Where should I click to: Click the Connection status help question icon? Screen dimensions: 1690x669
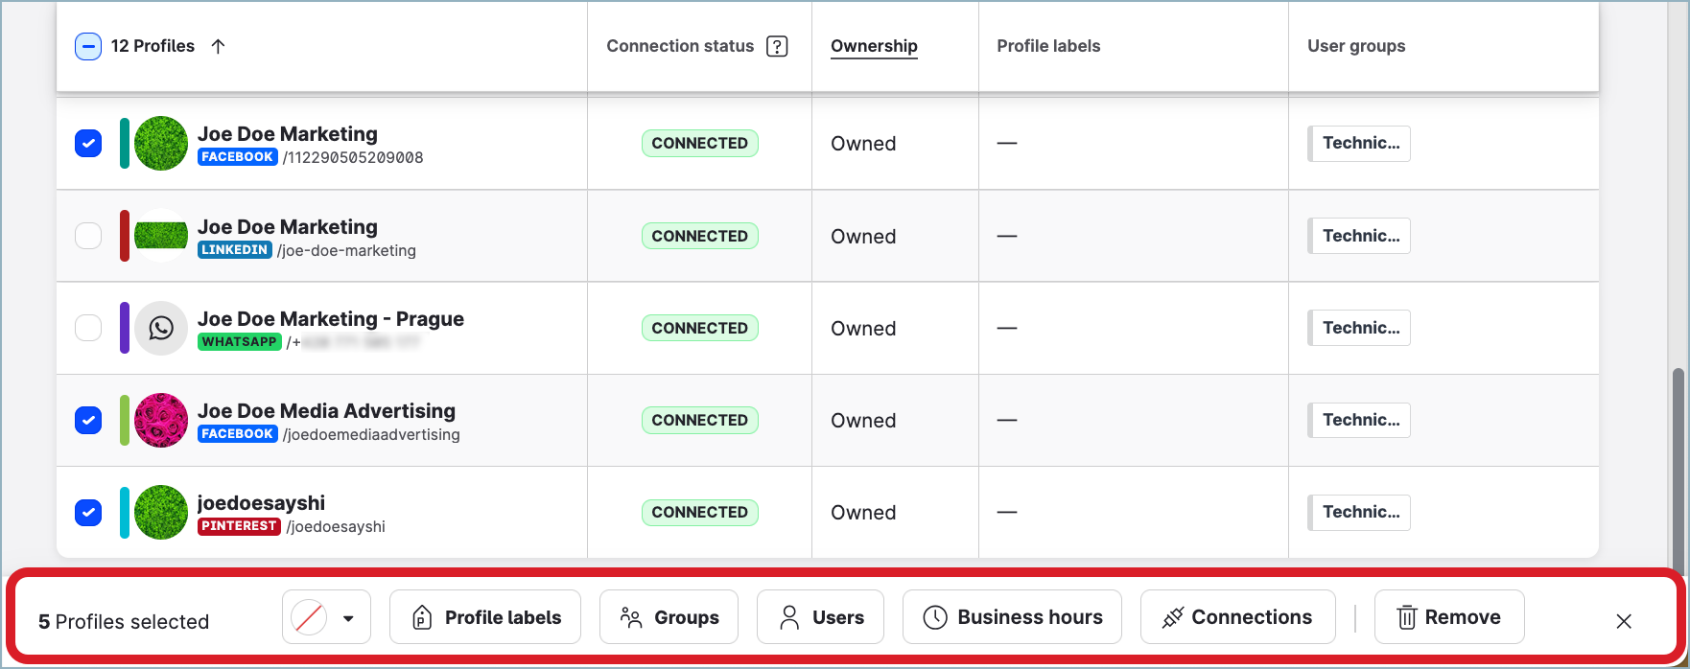coord(777,46)
